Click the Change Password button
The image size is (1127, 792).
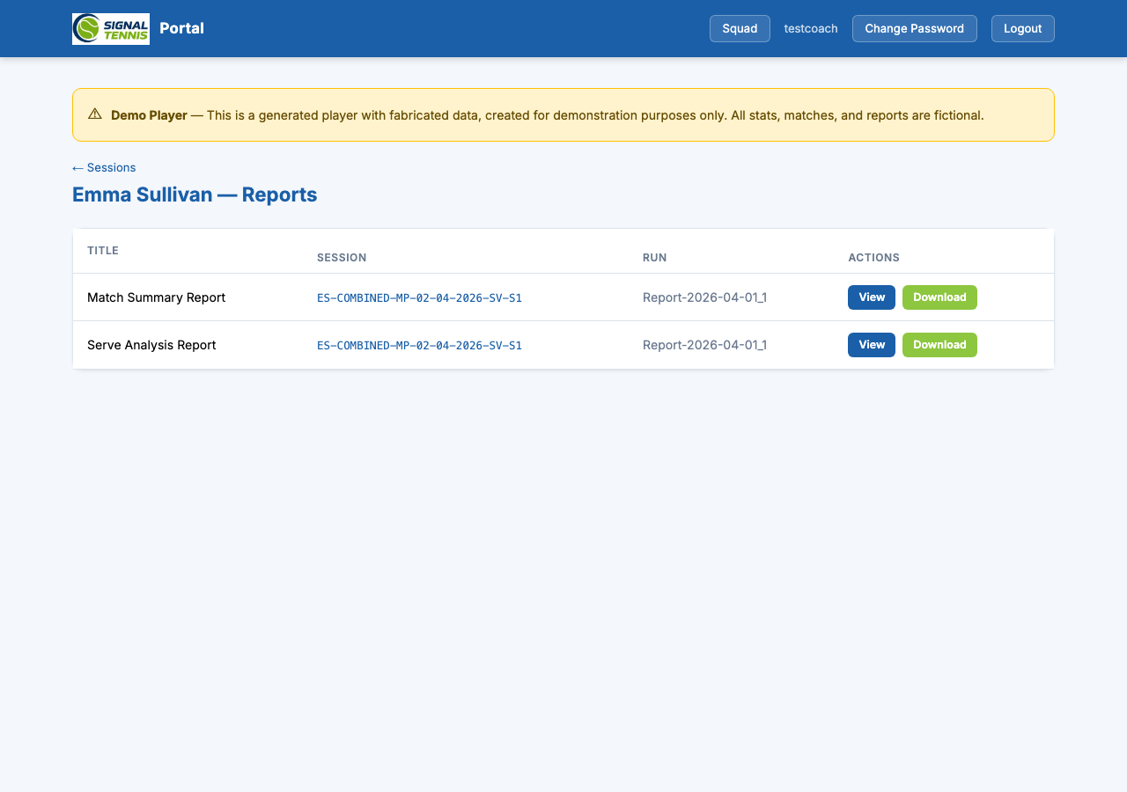(x=914, y=28)
